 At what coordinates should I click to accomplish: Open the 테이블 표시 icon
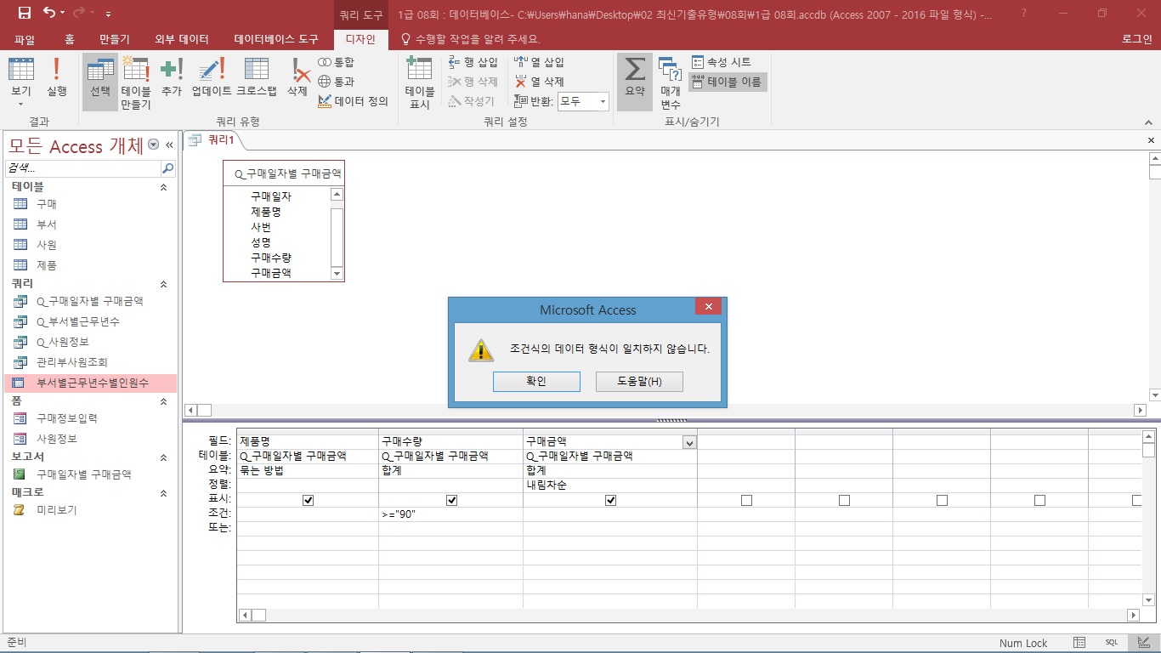coord(420,82)
